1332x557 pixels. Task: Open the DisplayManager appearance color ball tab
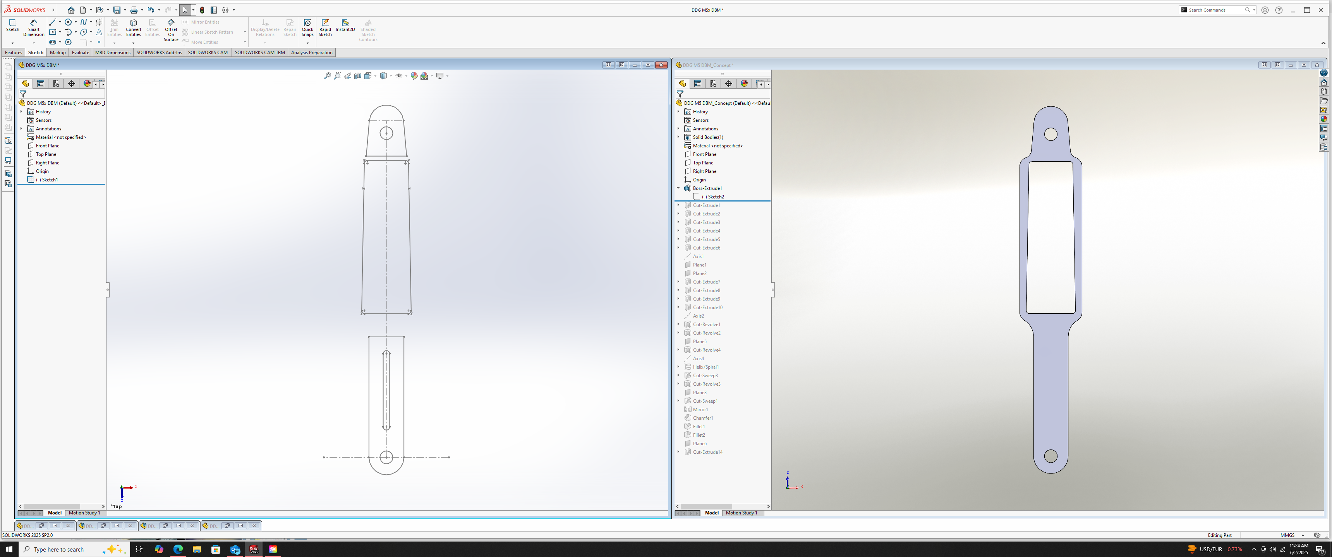coord(87,84)
